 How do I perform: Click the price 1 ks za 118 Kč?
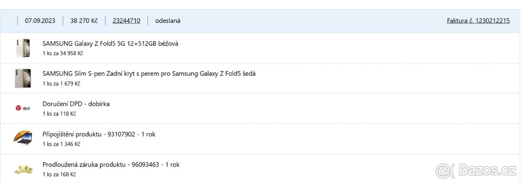59,114
